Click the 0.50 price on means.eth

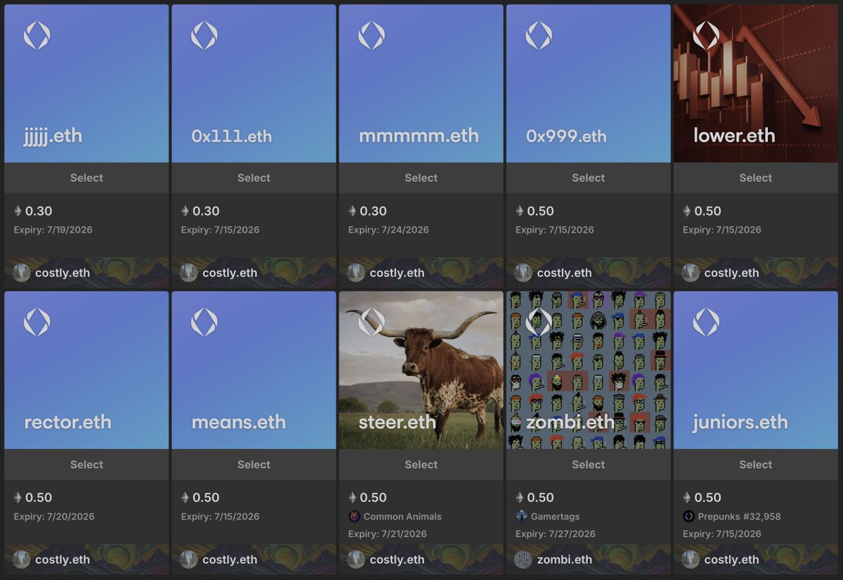(x=206, y=498)
